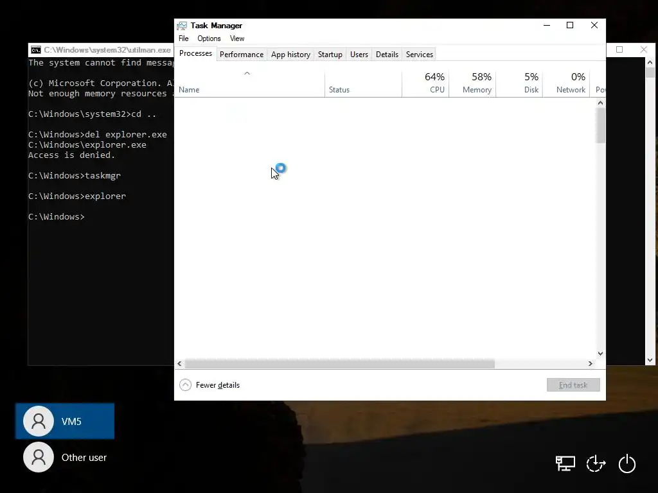Viewport: 658px width, 493px height.
Task: Switch to the App history tab
Action: click(291, 55)
